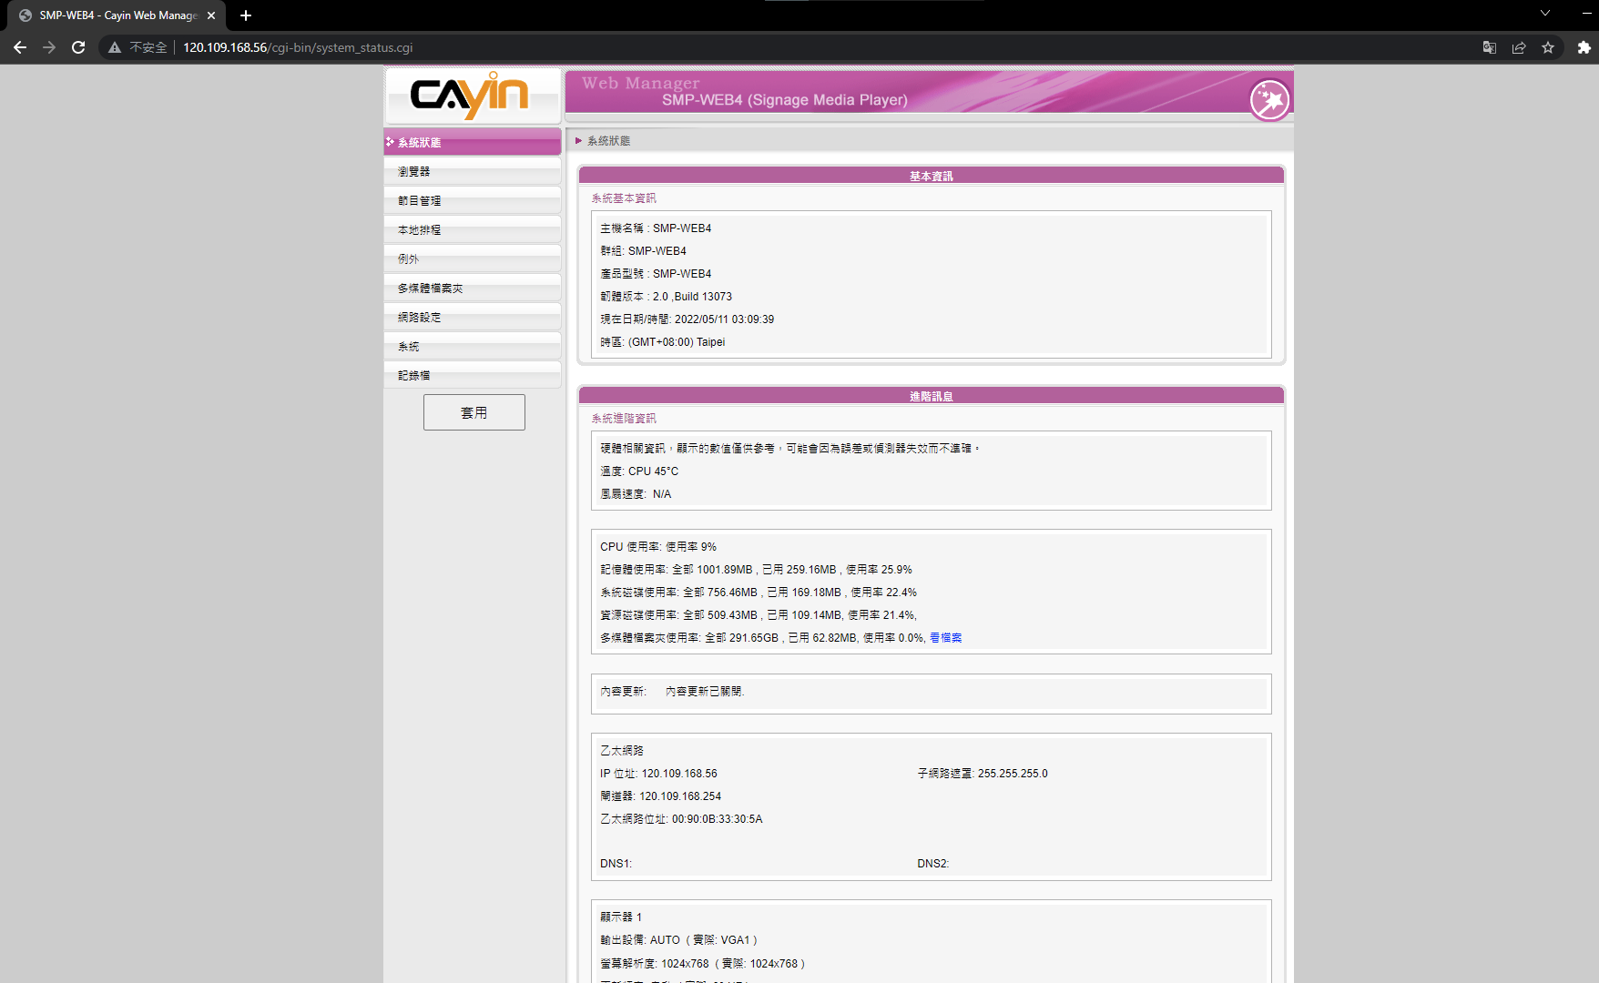Click the browser back arrow
Screen dimensions: 1599x983
pyautogui.click(x=20, y=47)
